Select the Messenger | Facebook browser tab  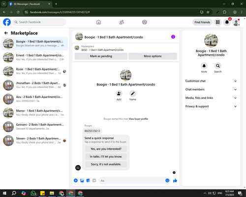click(30, 4)
